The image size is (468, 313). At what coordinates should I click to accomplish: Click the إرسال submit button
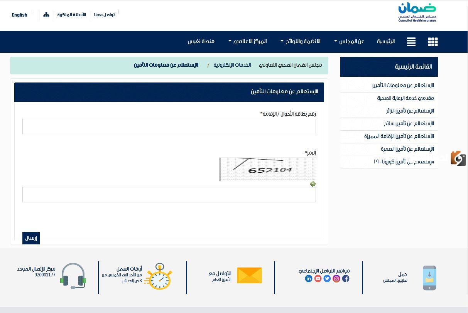31,238
